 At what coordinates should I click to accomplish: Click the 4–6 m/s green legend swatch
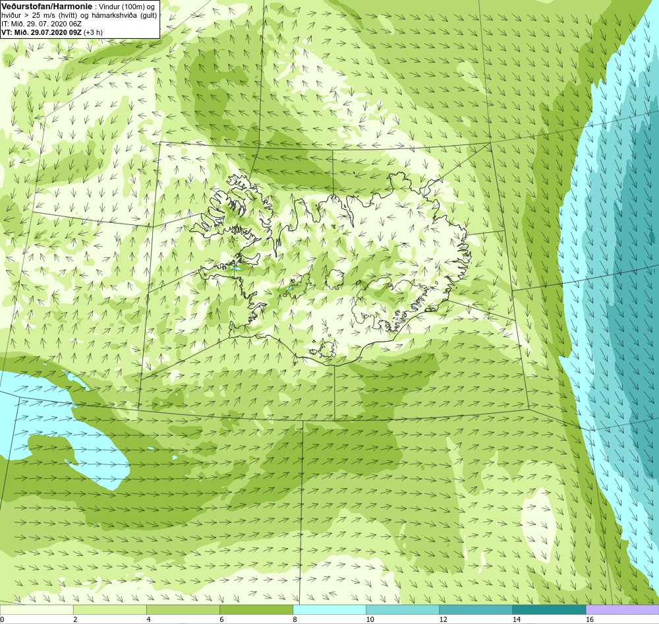pyautogui.click(x=183, y=609)
